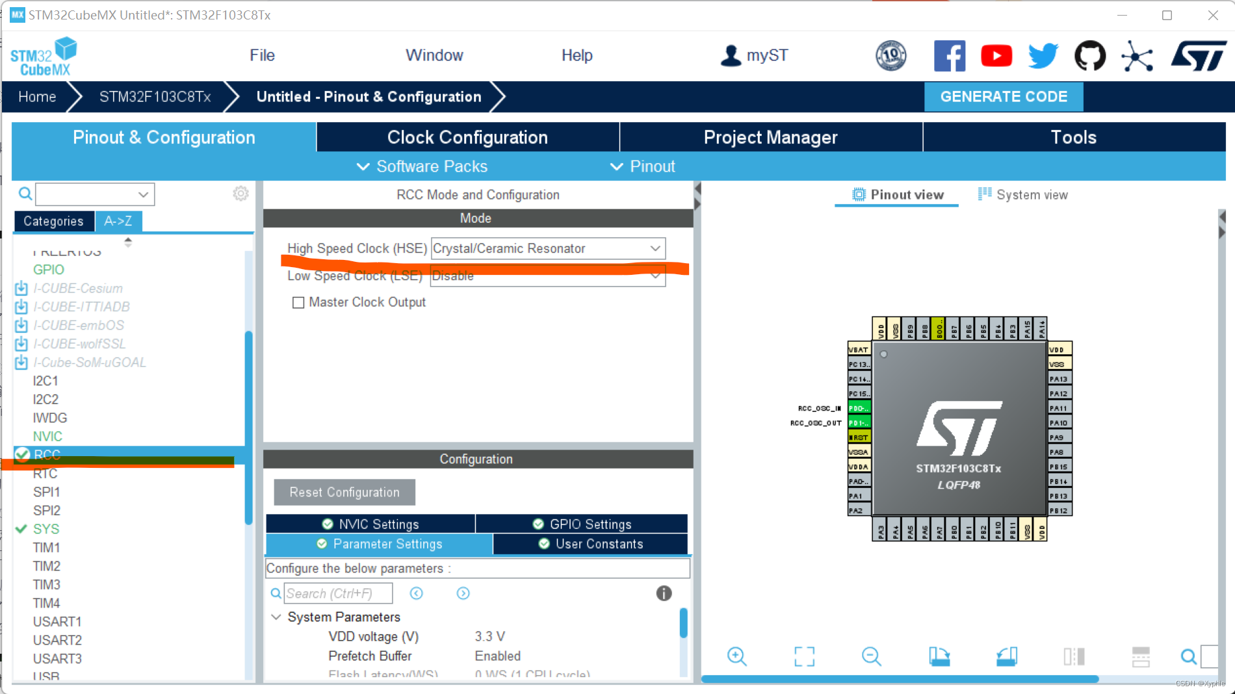
Task: Click the categories list vertical scrollbar
Action: [x=248, y=428]
